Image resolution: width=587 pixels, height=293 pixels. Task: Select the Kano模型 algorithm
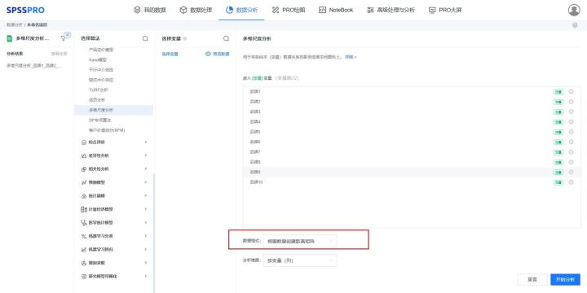click(98, 59)
